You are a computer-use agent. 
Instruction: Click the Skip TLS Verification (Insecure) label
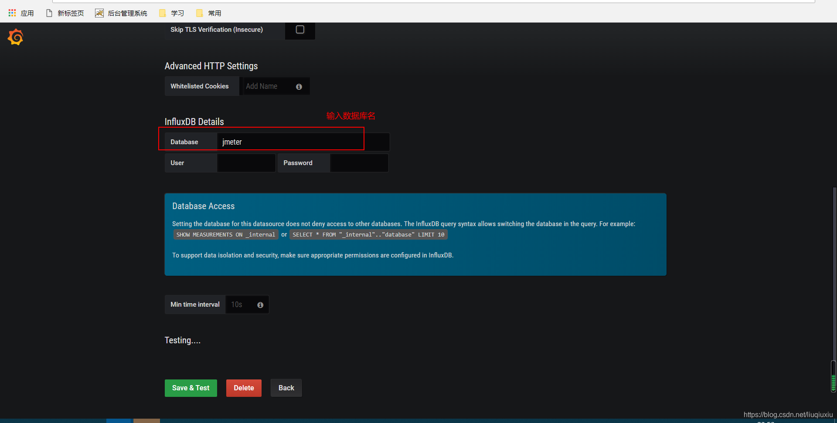(x=217, y=30)
